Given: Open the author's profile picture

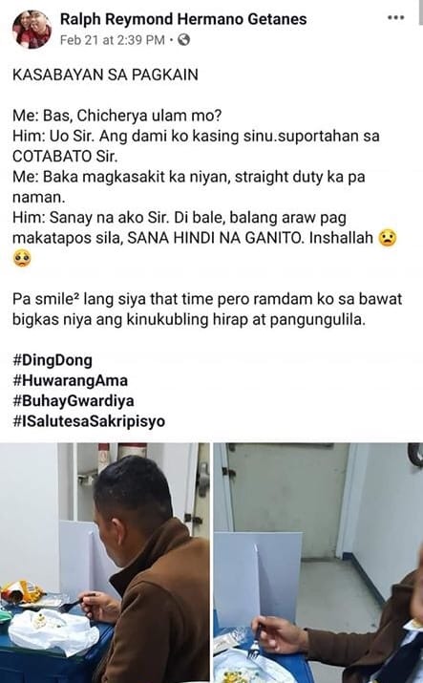Looking at the screenshot, I should click(x=32, y=29).
